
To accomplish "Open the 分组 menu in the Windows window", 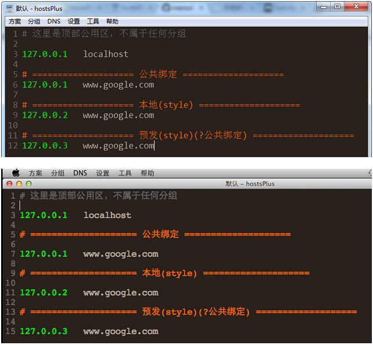I will pyautogui.click(x=34, y=21).
